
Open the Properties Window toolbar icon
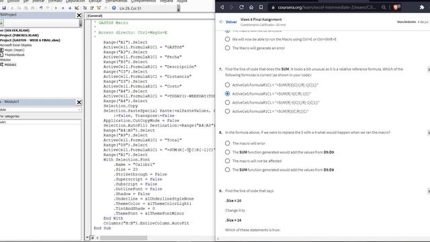pos(92,8)
